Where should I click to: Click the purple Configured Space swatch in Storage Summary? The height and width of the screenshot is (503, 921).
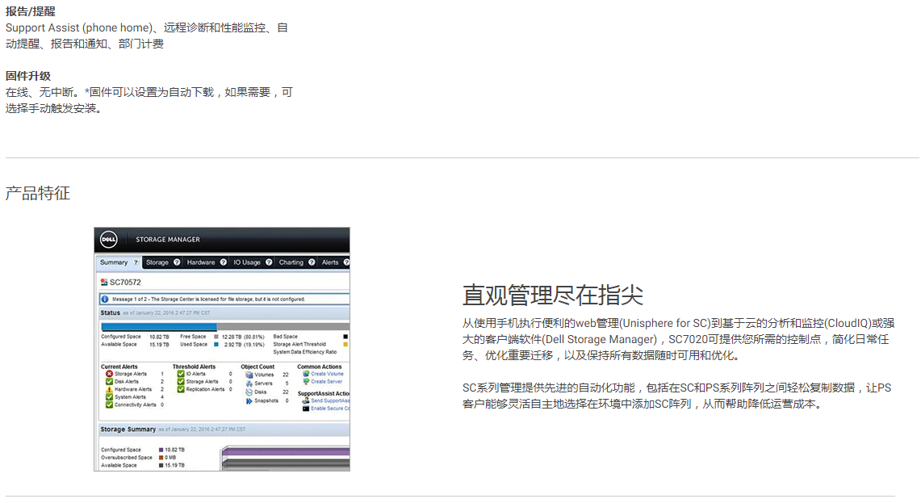161,450
